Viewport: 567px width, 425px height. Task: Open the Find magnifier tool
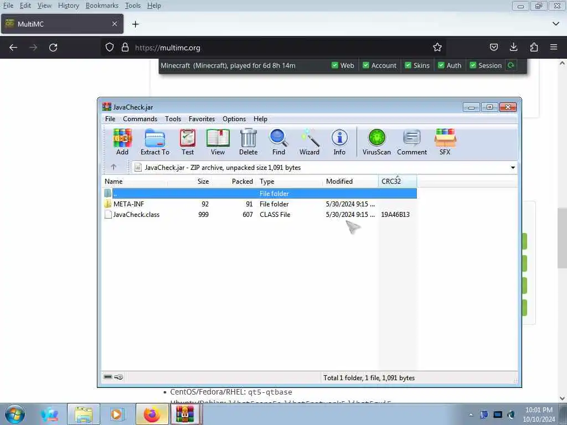[x=279, y=142]
